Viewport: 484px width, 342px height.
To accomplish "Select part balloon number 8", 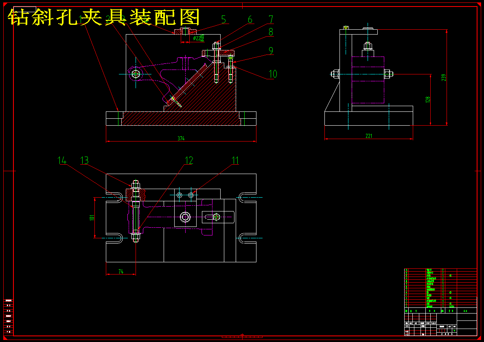I will 271,32.
